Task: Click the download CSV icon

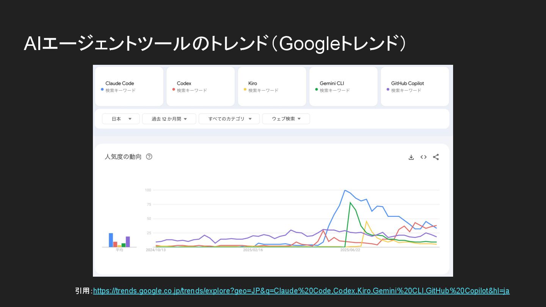Action: [x=411, y=157]
